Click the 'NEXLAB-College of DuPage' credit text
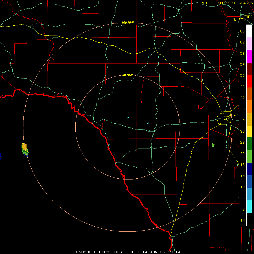The image size is (254, 254). pyautogui.click(x=225, y=3)
